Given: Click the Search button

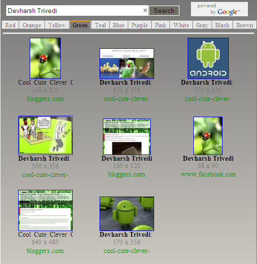Looking at the screenshot, I should point(164,11).
